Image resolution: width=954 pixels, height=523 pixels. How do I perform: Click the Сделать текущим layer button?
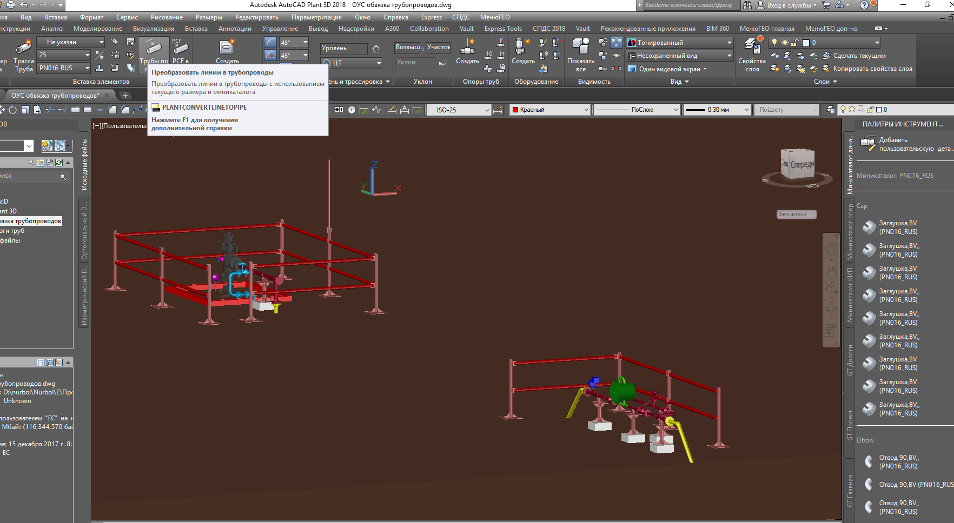click(x=854, y=56)
